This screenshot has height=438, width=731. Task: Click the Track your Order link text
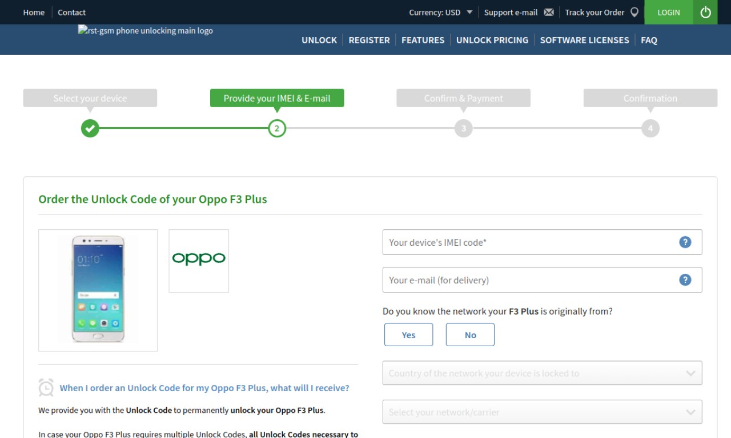[x=595, y=12]
